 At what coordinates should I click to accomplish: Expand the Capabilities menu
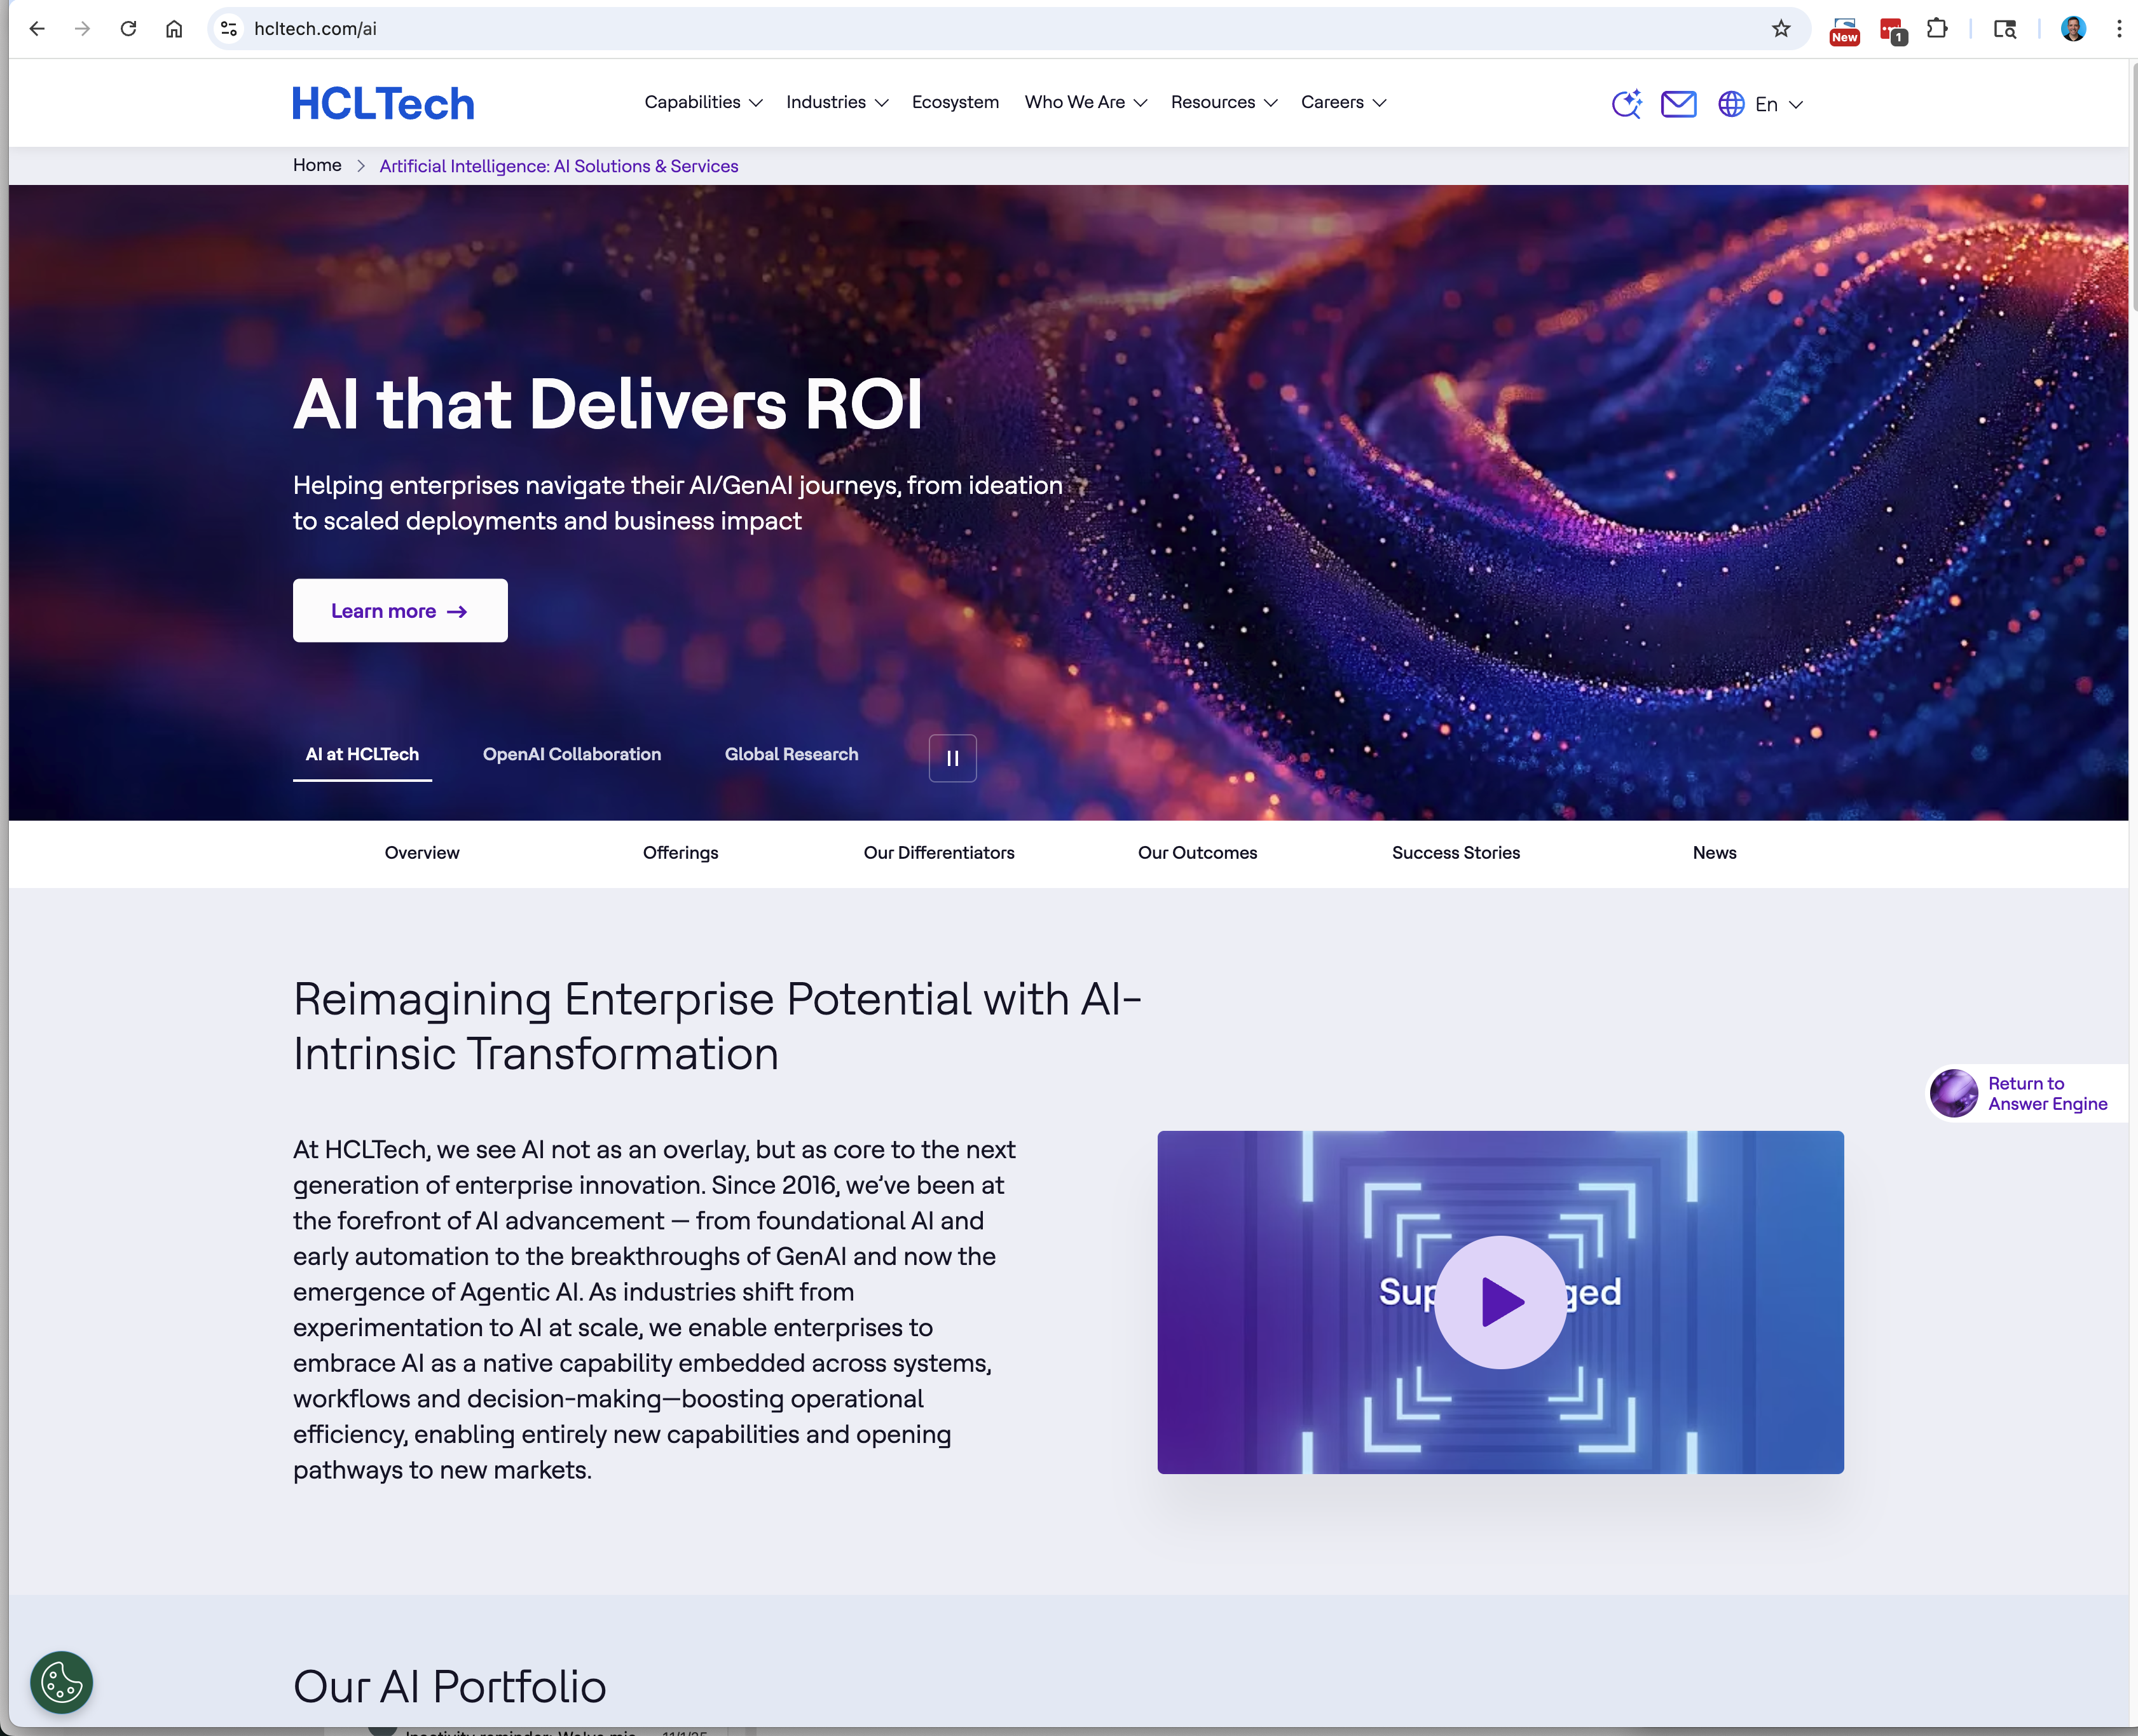703,102
